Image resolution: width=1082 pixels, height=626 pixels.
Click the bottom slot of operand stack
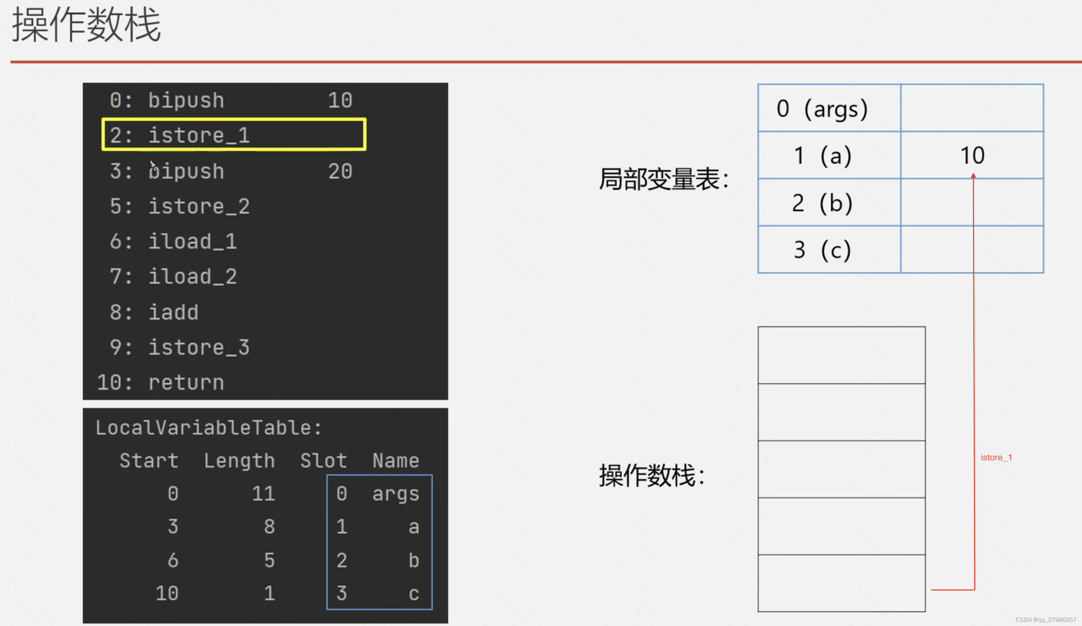[841, 583]
